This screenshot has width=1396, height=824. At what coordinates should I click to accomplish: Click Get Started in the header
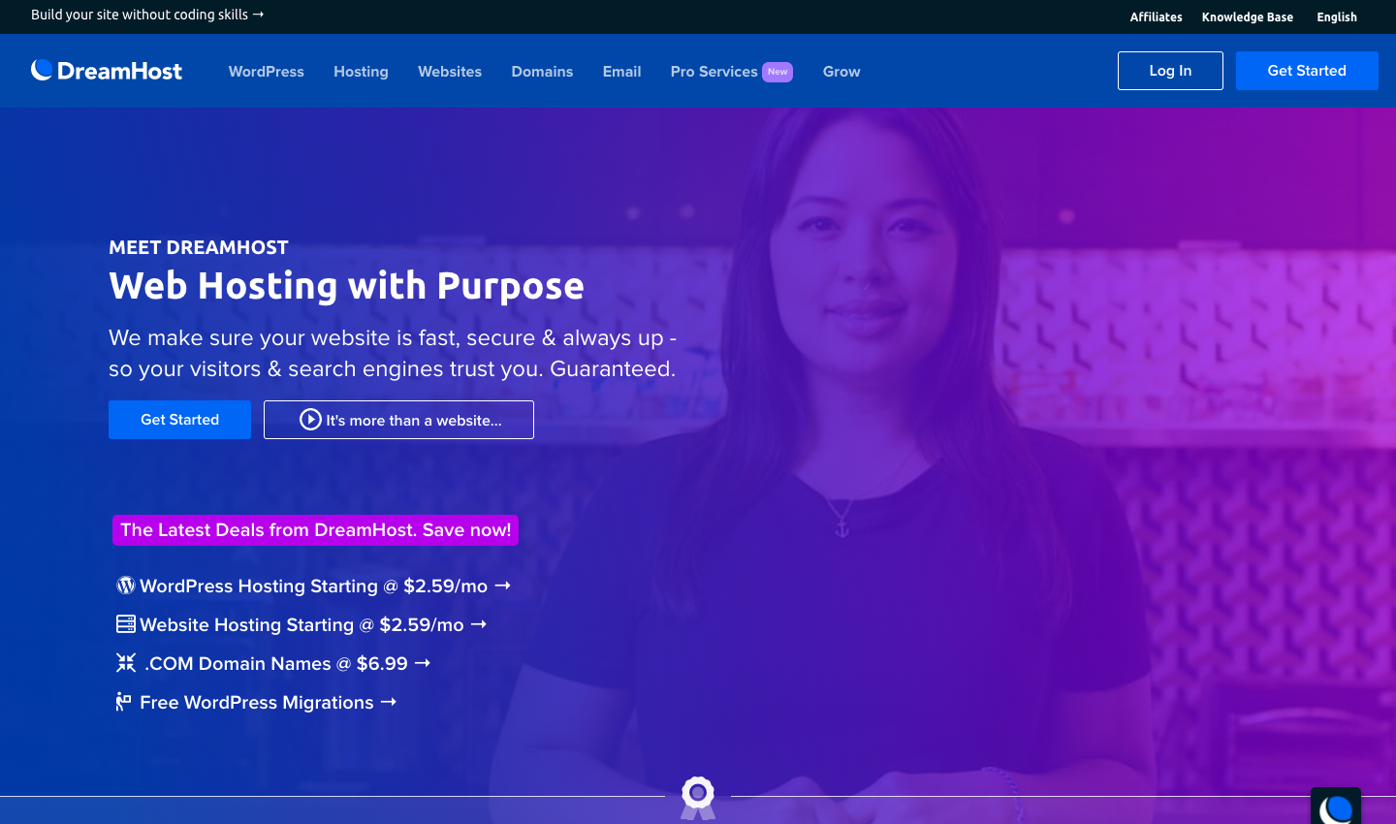tap(1307, 71)
